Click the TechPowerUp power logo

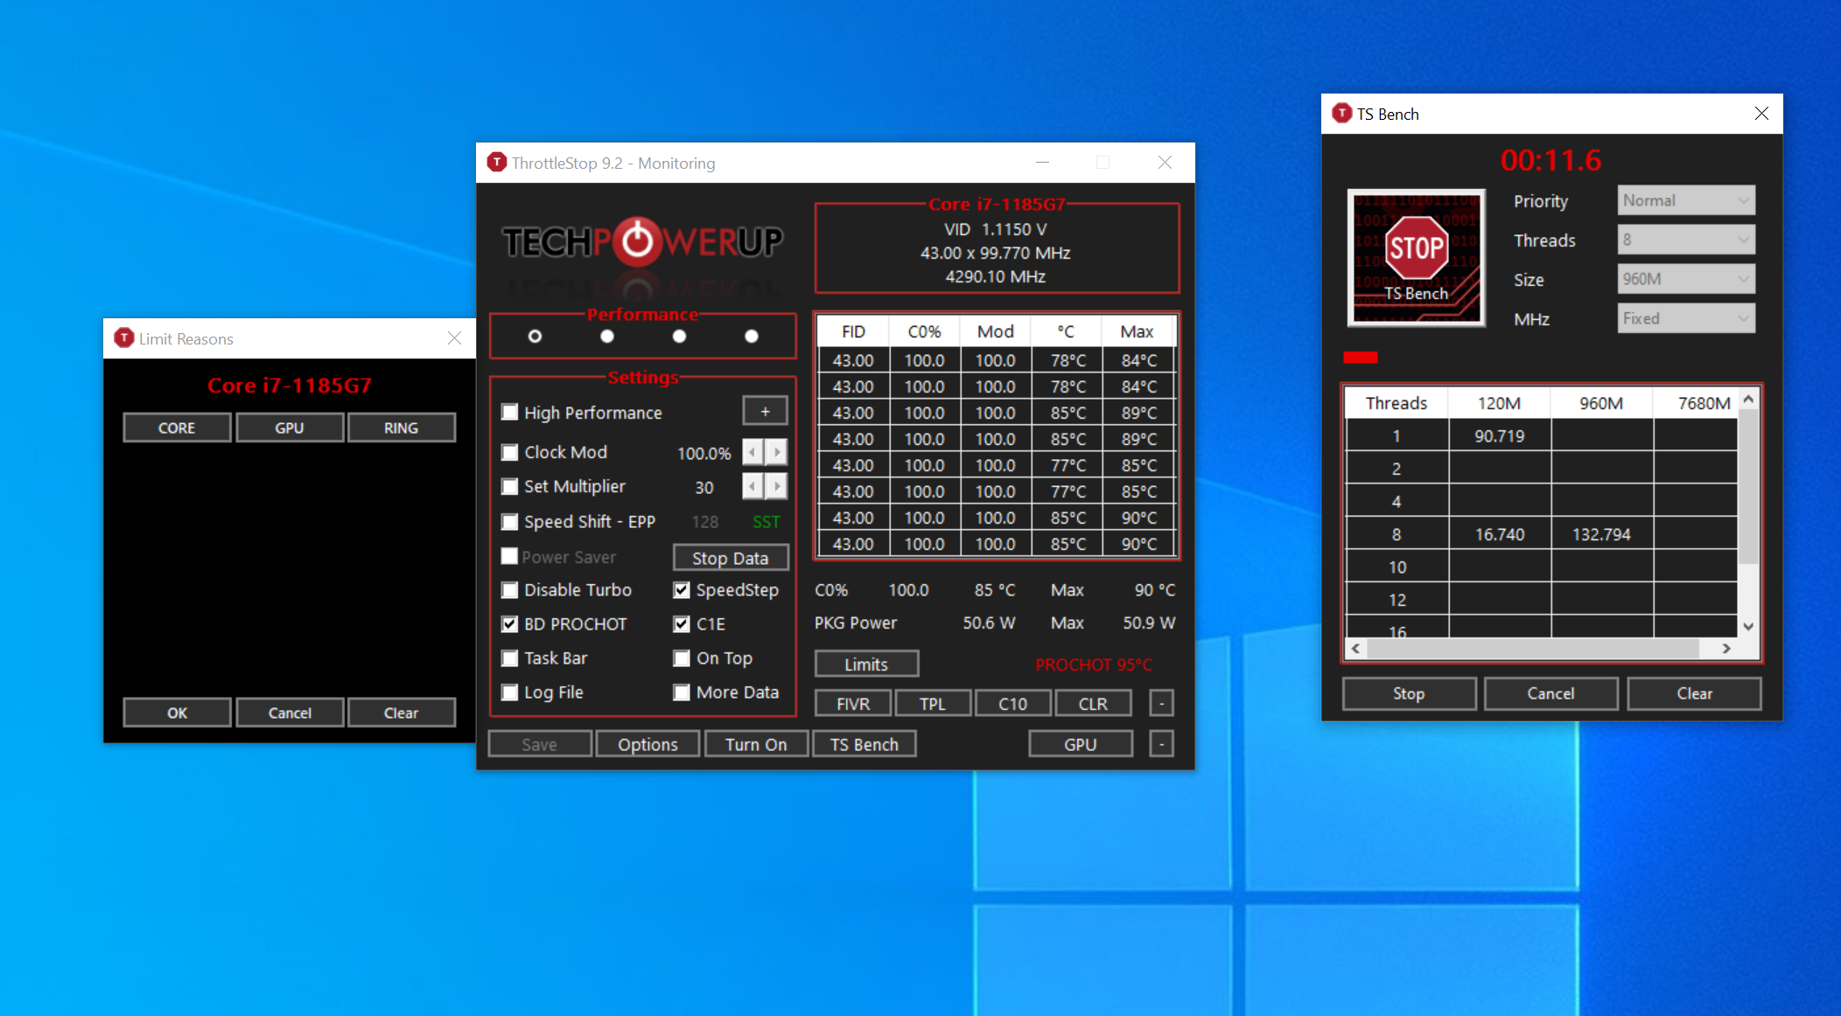click(x=638, y=241)
